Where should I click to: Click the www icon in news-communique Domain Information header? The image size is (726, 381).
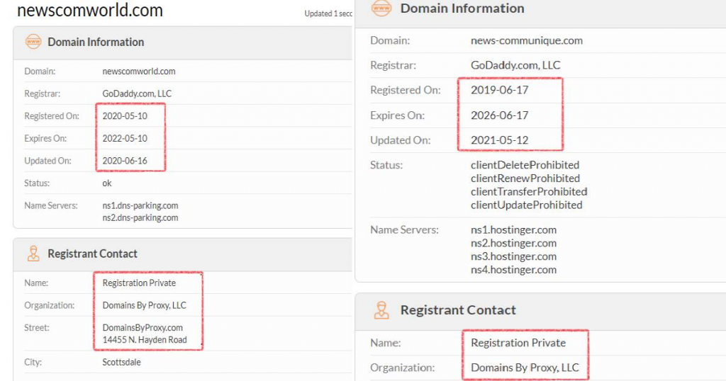coord(381,8)
